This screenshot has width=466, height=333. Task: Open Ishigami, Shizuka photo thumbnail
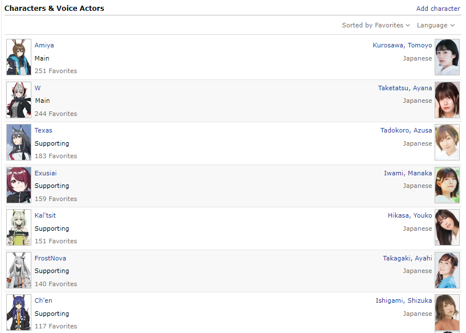coord(447,312)
